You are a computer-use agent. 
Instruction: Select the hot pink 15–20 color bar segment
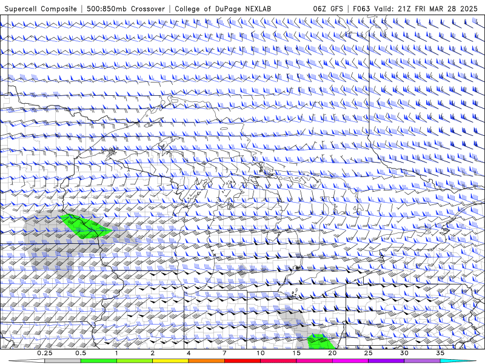click(314, 361)
